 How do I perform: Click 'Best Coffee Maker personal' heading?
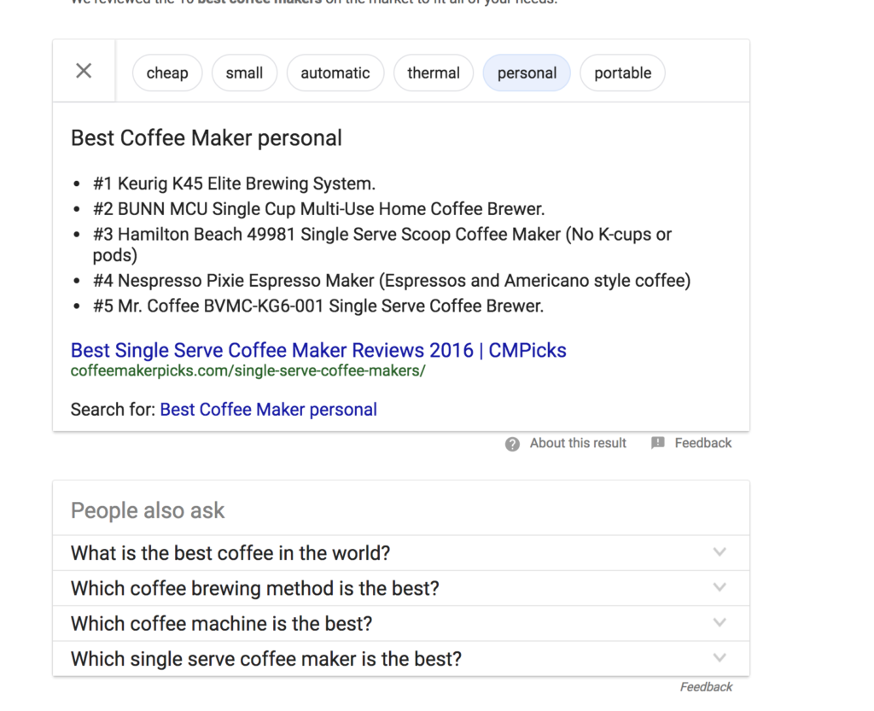click(x=207, y=138)
